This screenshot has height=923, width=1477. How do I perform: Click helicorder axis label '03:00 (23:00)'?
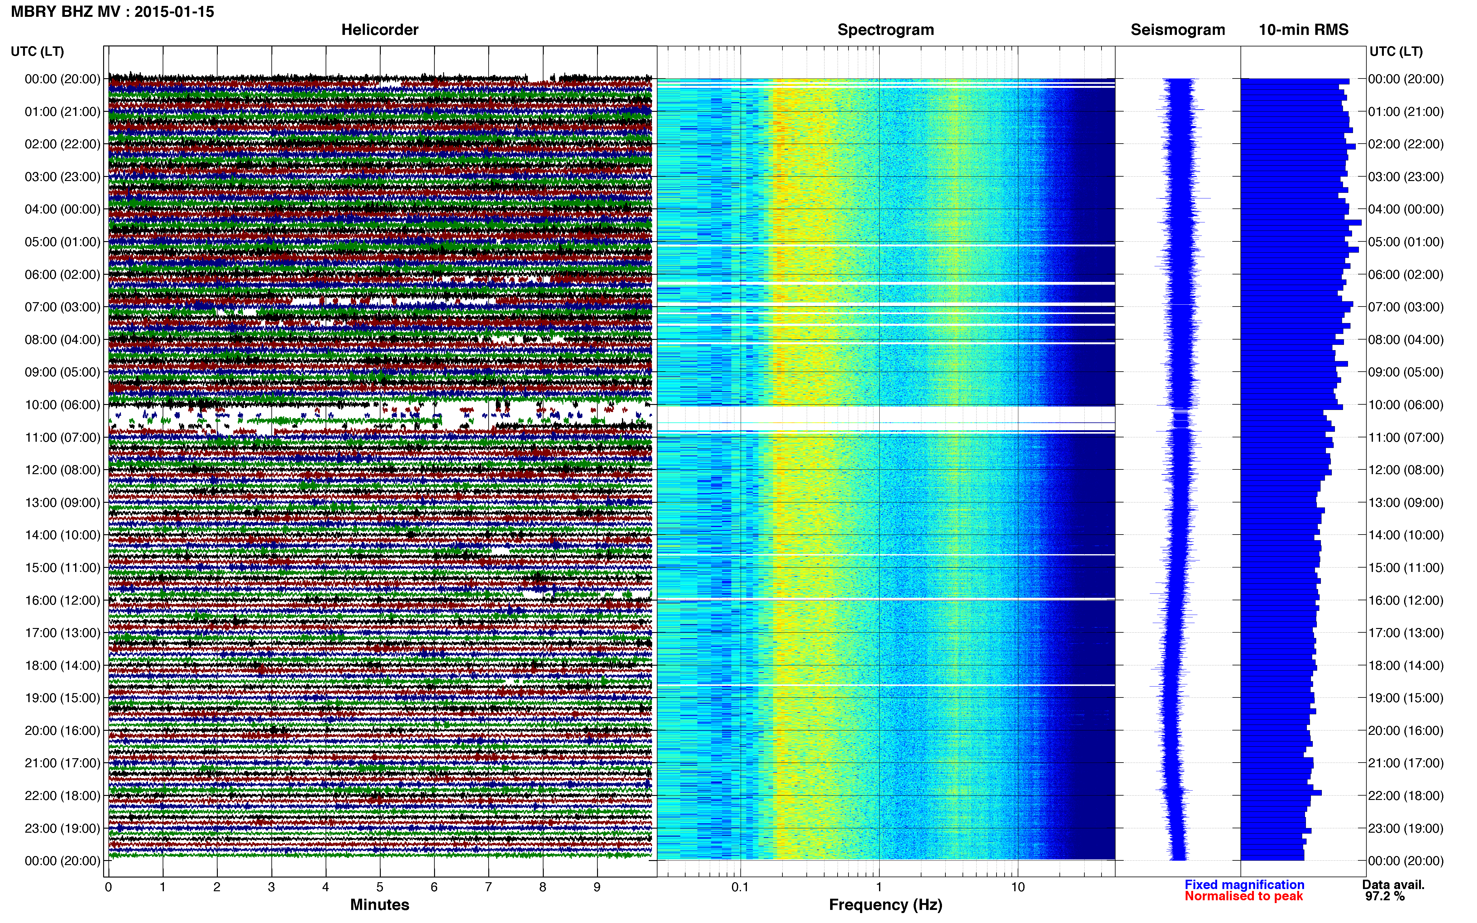pos(62,177)
